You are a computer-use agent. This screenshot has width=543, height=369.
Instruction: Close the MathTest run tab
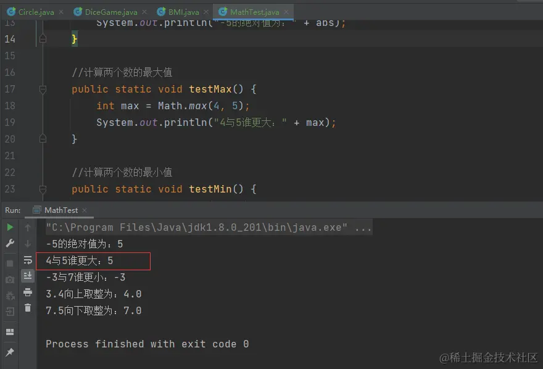(x=85, y=210)
